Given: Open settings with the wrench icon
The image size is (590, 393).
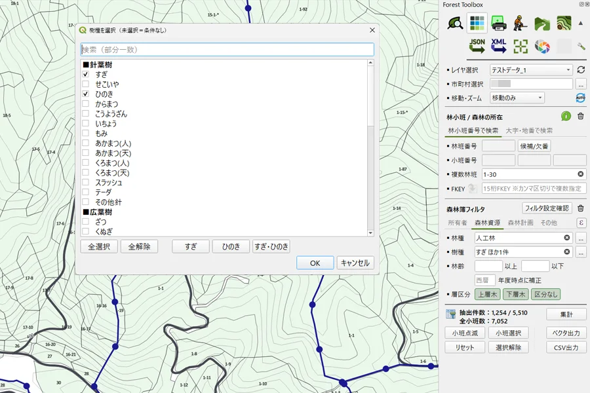Looking at the screenshot, I should point(581,47).
